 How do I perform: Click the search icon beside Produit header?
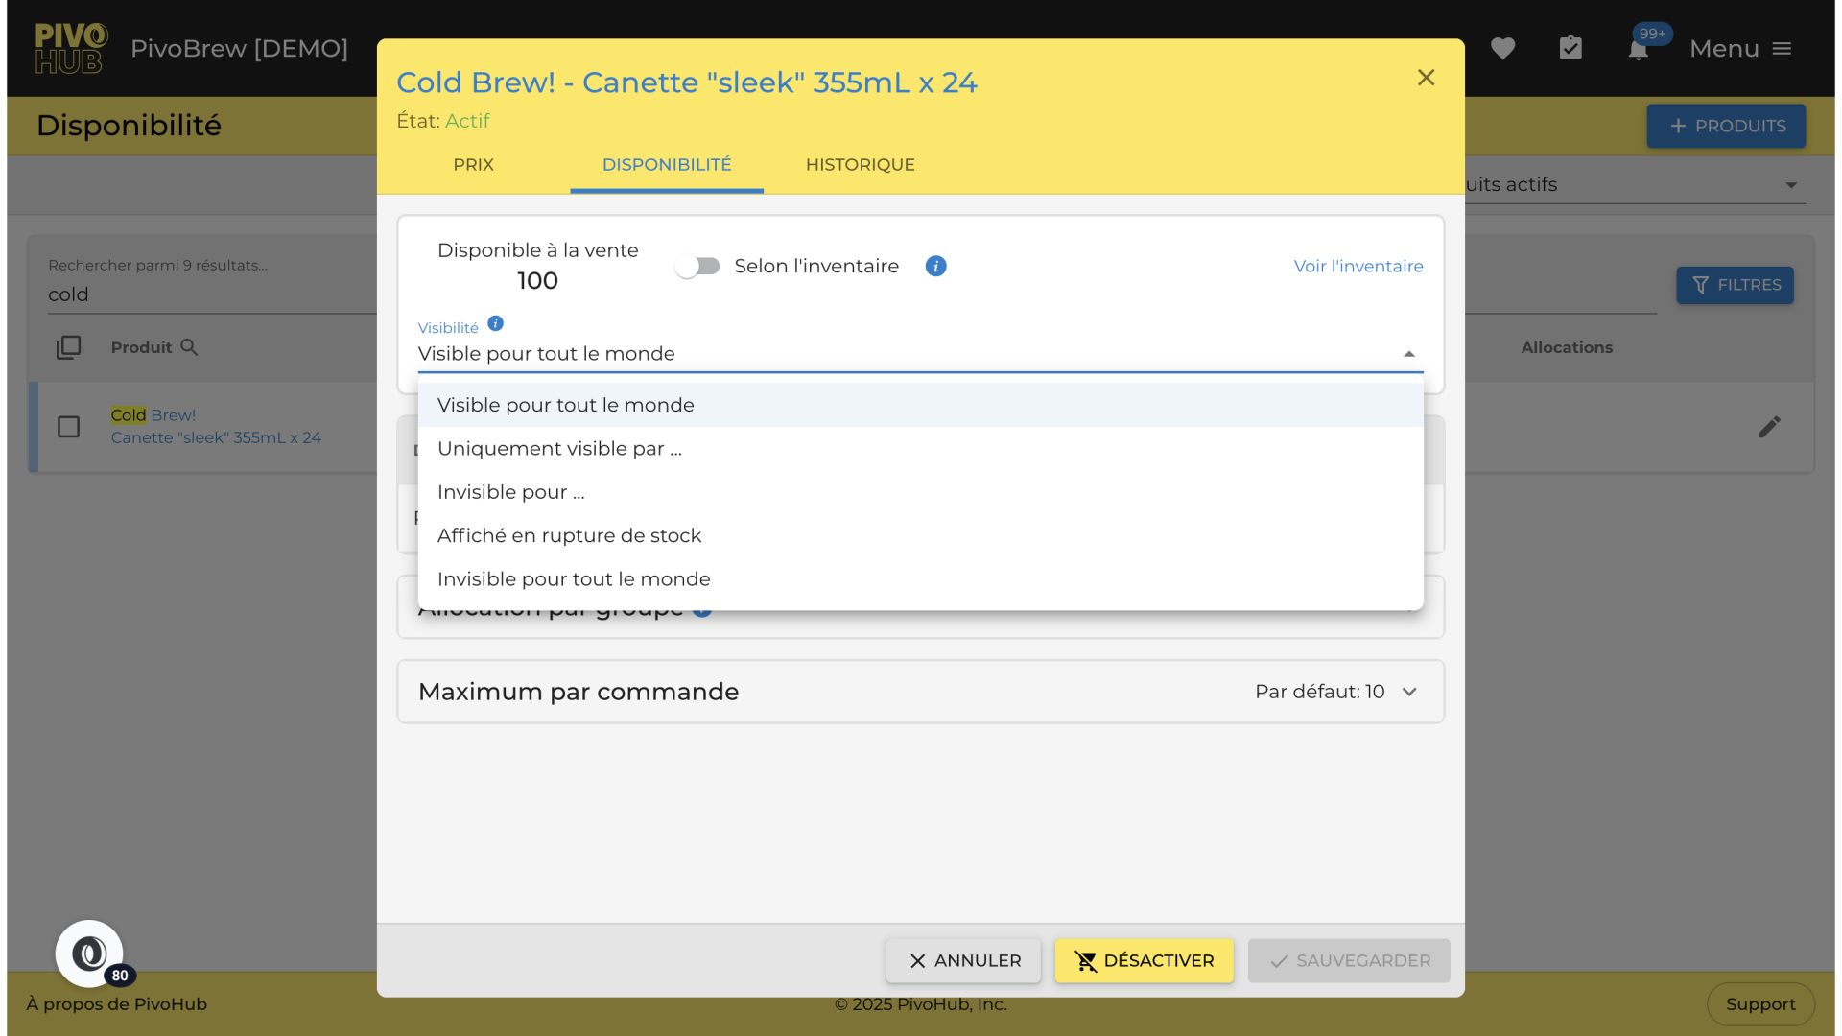[x=189, y=347]
